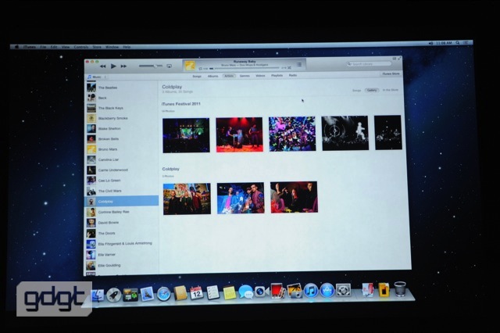Toggle the shuffle icon in now playing
This screenshot has height=333, width=500.
pos(289,68)
